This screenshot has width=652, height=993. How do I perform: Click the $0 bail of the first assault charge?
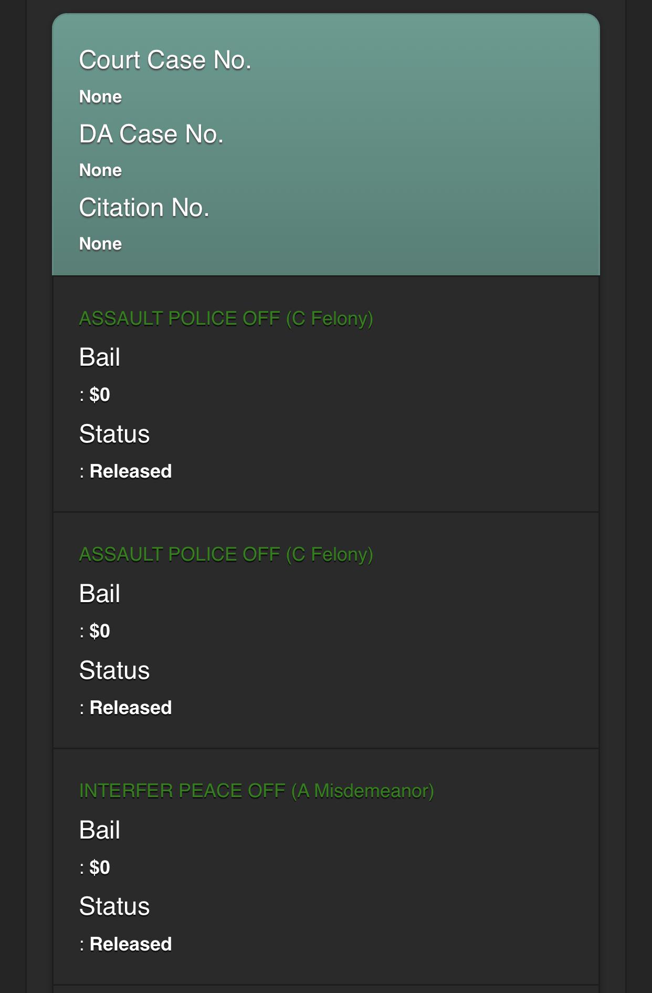pos(99,395)
